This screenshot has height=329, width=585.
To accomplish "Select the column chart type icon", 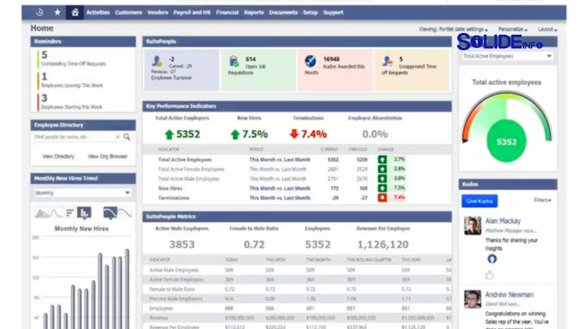I will click(x=84, y=212).
